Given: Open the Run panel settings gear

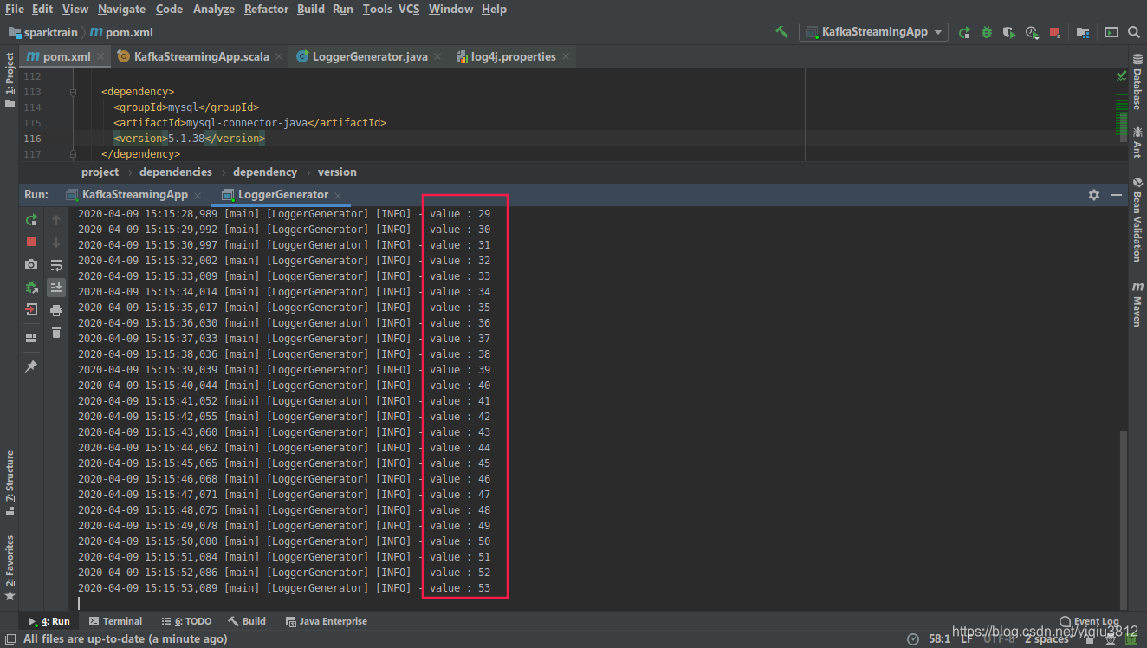Looking at the screenshot, I should tap(1094, 195).
